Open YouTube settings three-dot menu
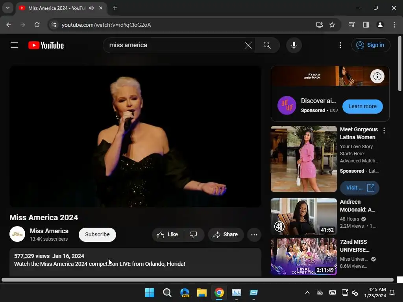 coord(340,45)
